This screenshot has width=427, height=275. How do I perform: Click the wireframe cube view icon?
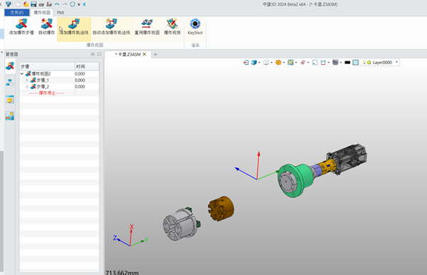pos(266,63)
